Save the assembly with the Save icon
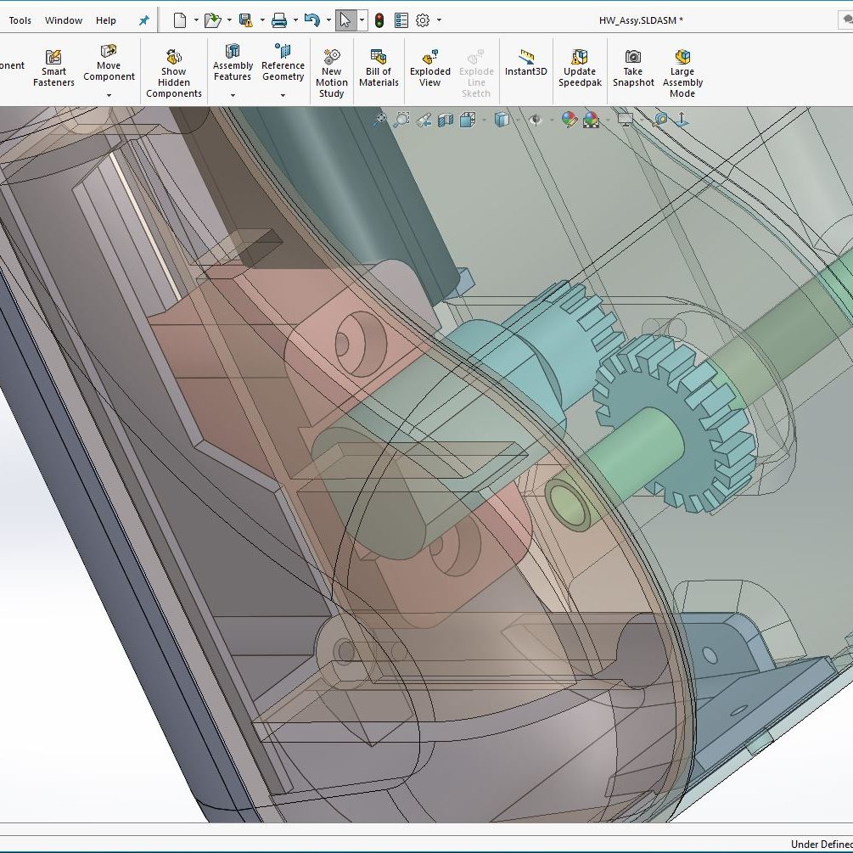This screenshot has width=853, height=853. tap(246, 20)
